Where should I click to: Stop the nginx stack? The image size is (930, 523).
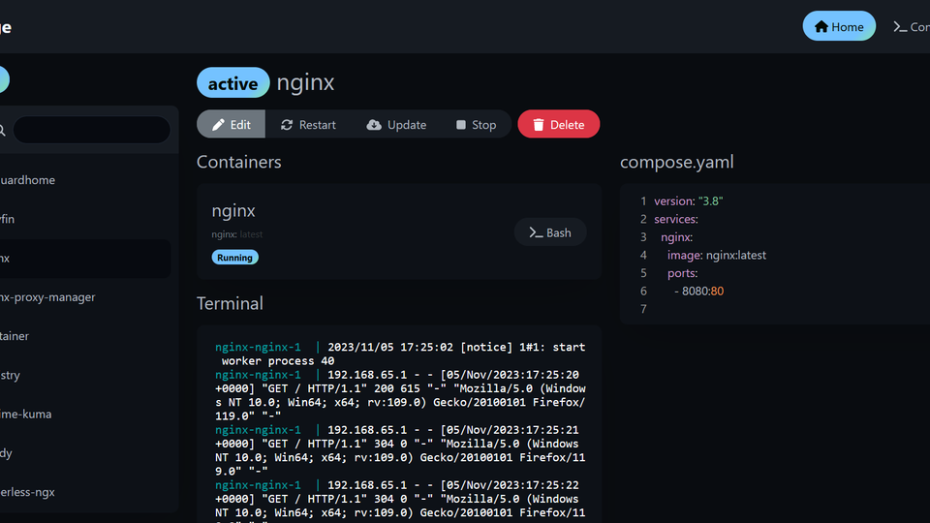tap(477, 125)
